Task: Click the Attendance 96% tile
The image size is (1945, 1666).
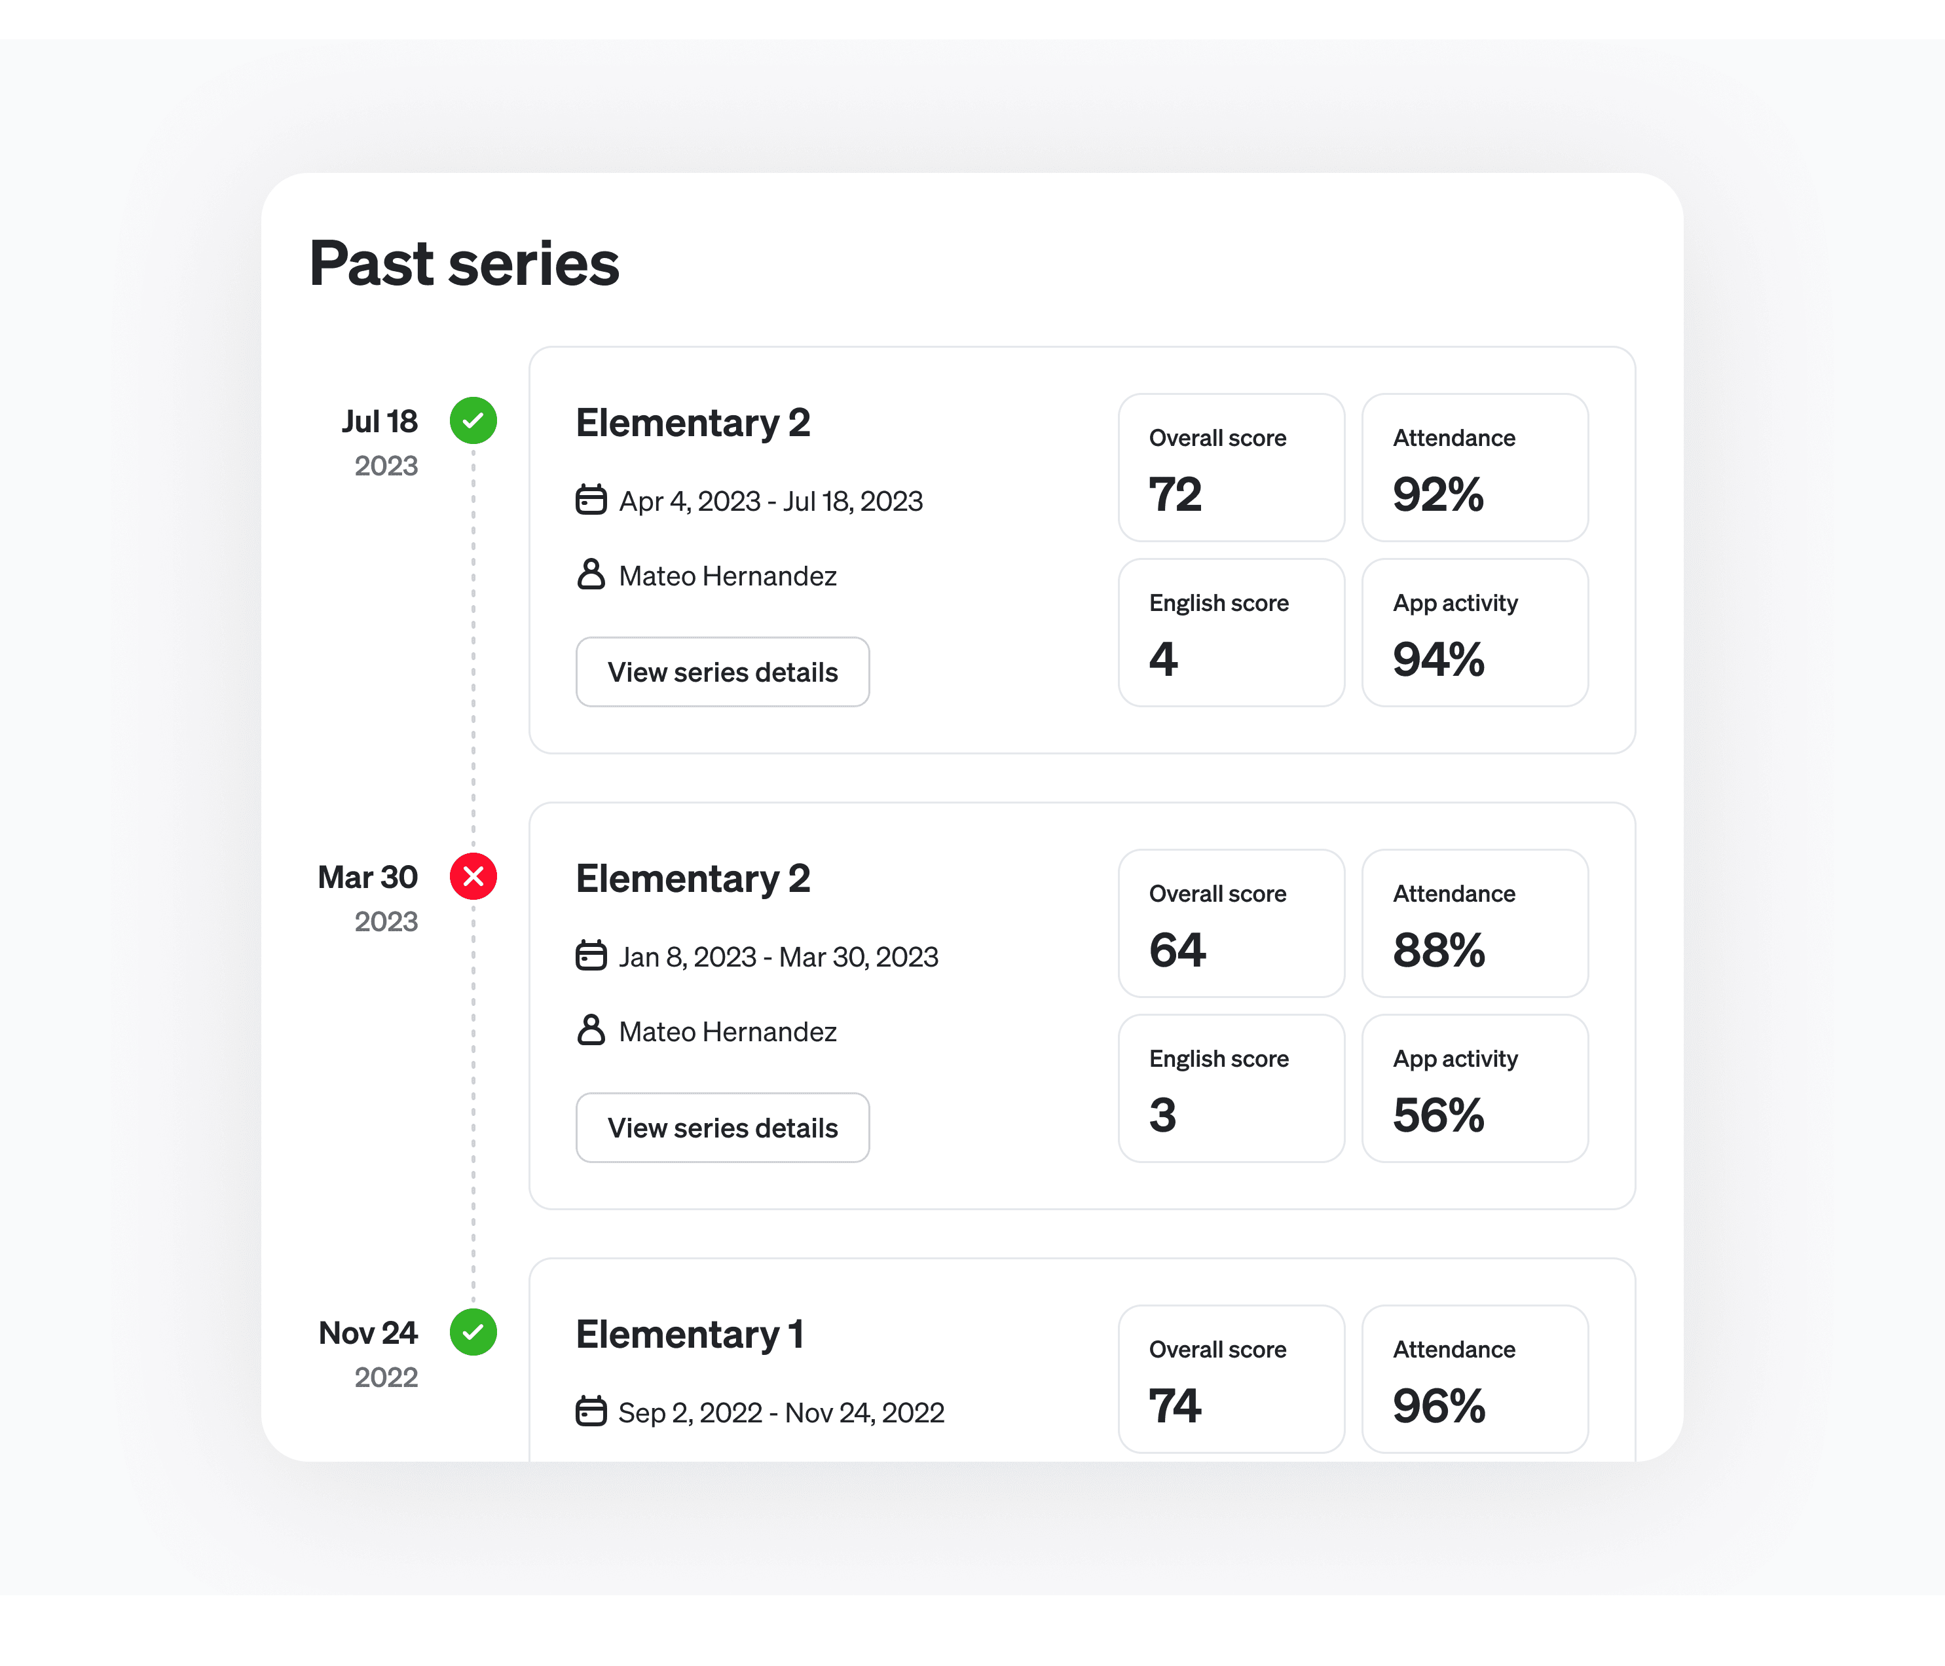Action: click(x=1475, y=1379)
